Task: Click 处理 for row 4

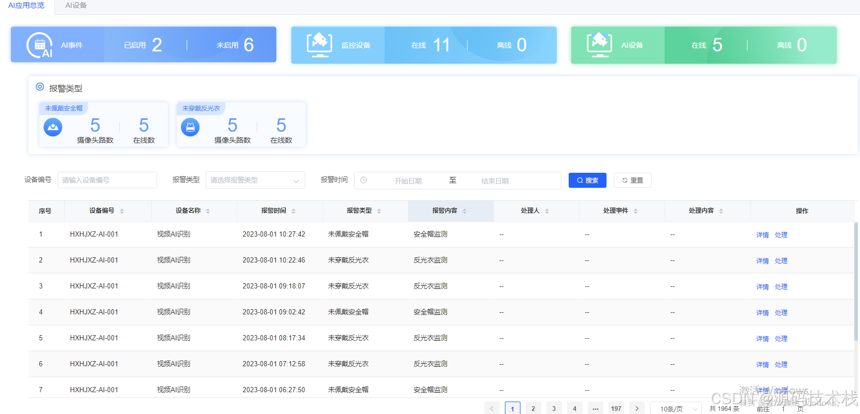Action: click(x=781, y=313)
